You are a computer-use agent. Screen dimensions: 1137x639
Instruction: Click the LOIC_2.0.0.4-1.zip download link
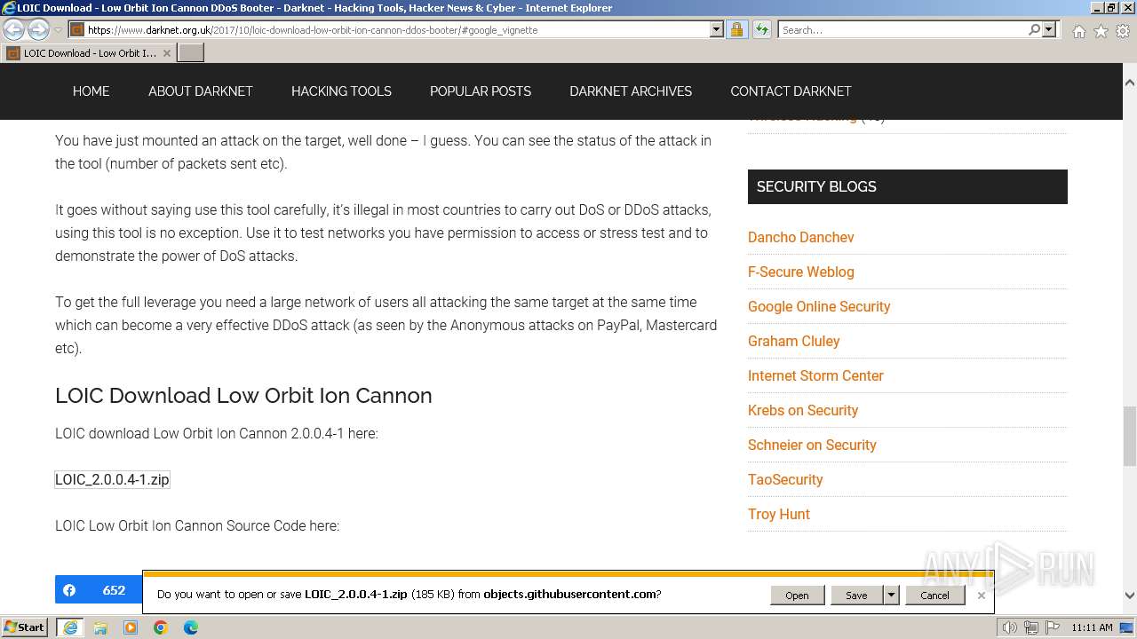coord(112,479)
